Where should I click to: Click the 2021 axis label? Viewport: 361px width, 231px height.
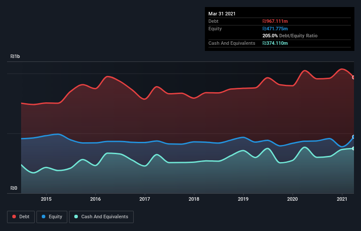(342, 199)
